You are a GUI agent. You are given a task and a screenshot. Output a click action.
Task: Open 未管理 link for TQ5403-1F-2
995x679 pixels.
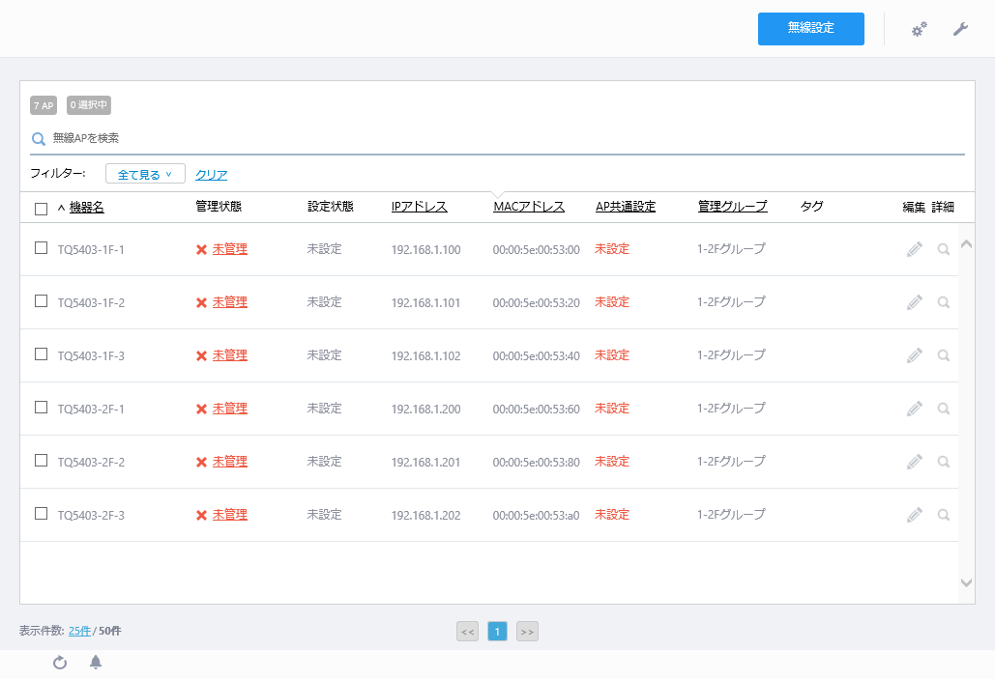[x=230, y=302]
